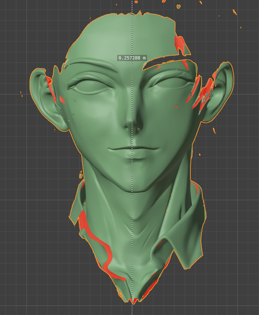Click the ear on the screen's right side
The image size is (259, 315).
tap(221, 91)
